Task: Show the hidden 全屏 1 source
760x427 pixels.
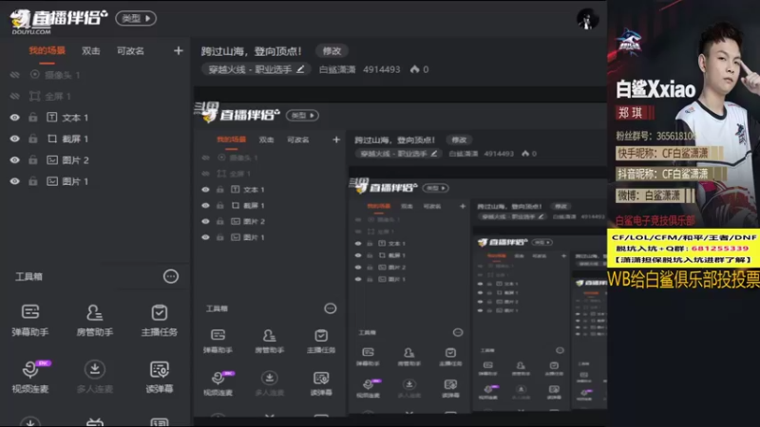Action: click(x=15, y=96)
